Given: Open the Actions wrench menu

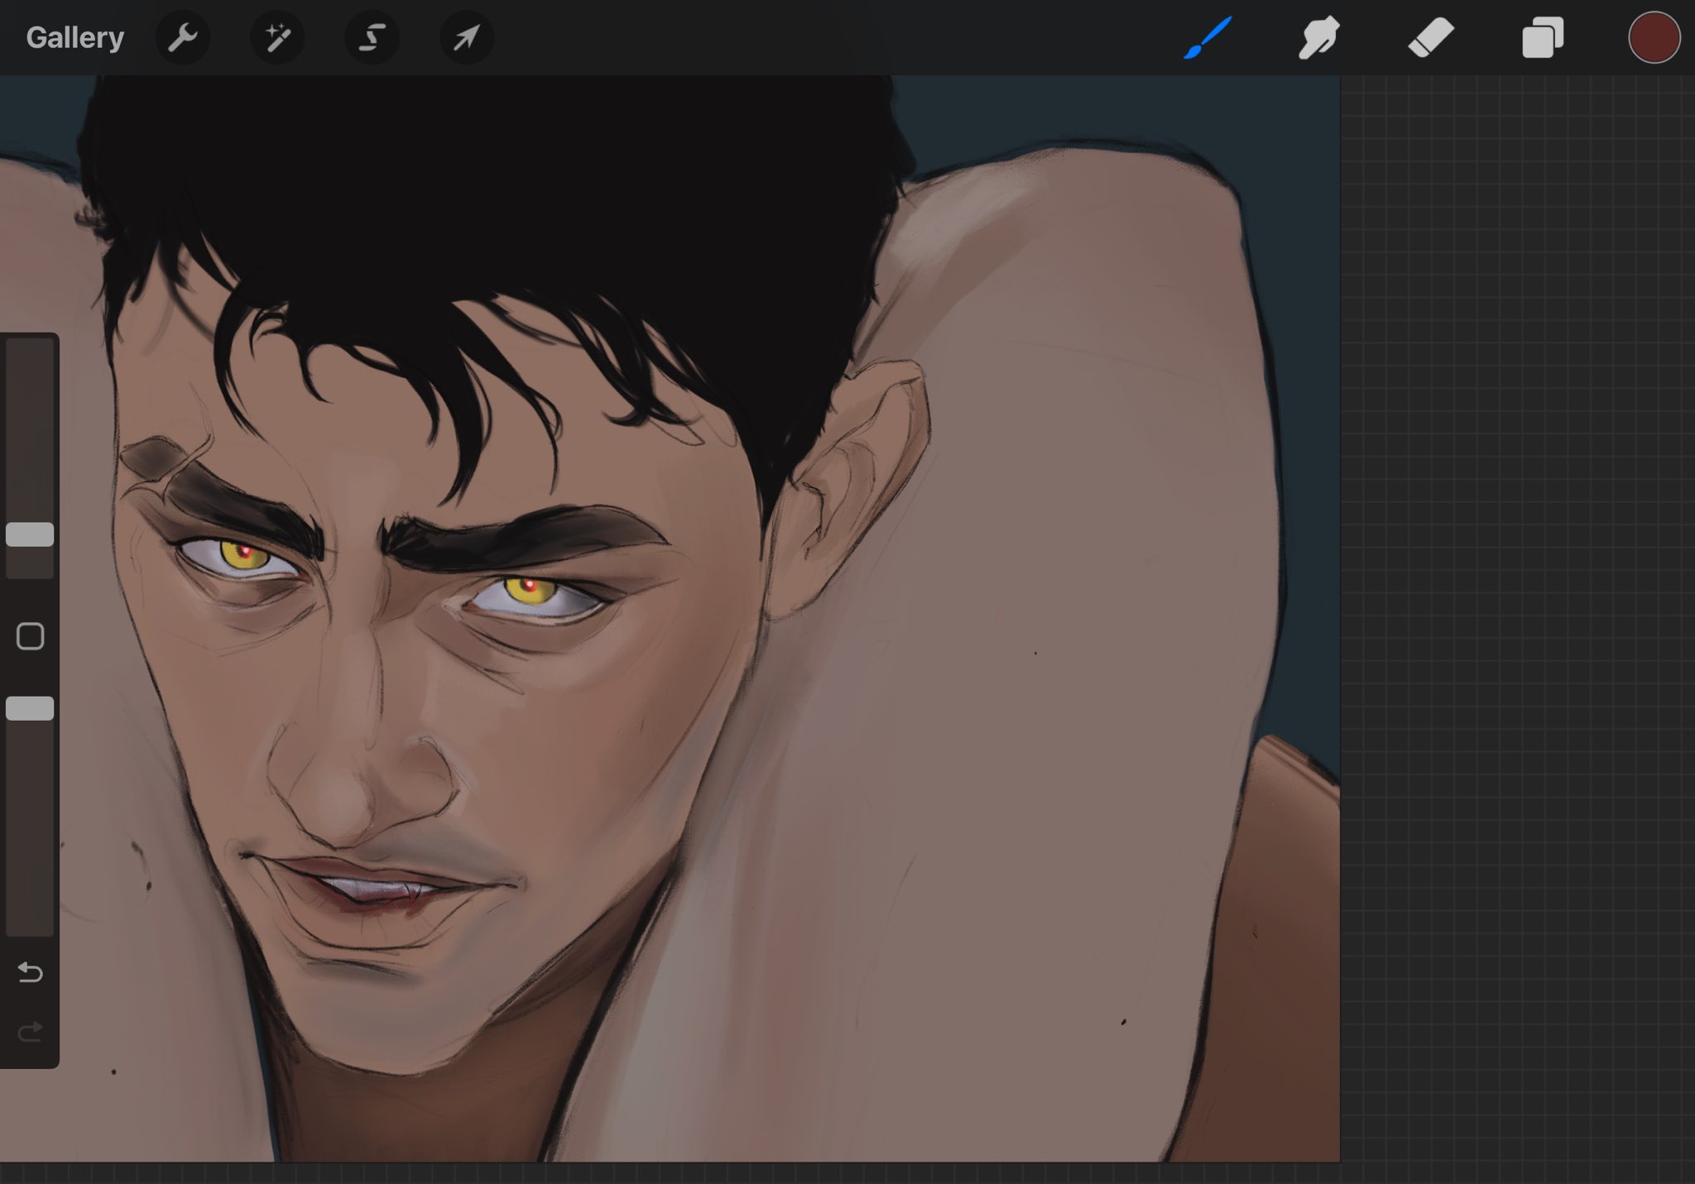Looking at the screenshot, I should coord(182,38).
